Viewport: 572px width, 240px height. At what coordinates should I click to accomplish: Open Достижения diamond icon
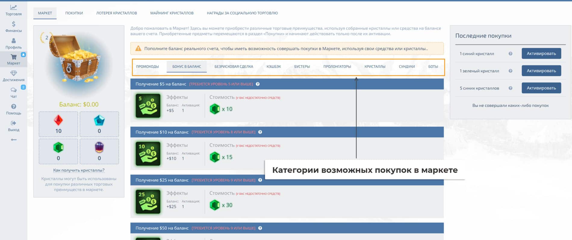(14, 73)
